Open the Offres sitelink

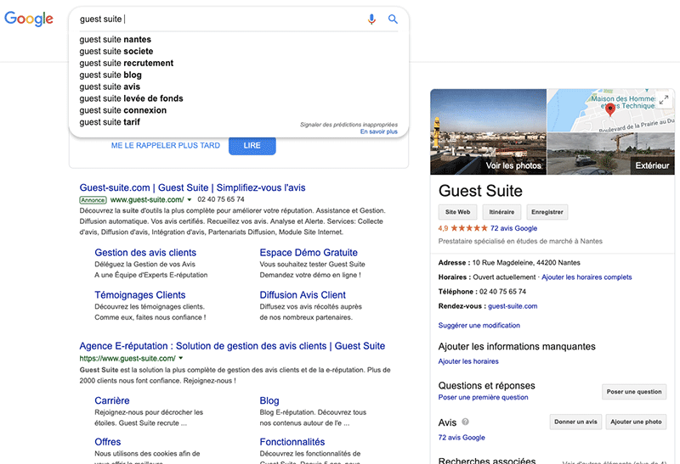(x=108, y=442)
